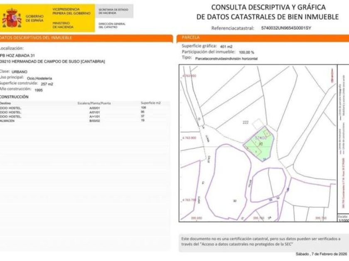Select graphic surface value 401 m2
The height and width of the screenshot is (261, 349).
pos(226,46)
